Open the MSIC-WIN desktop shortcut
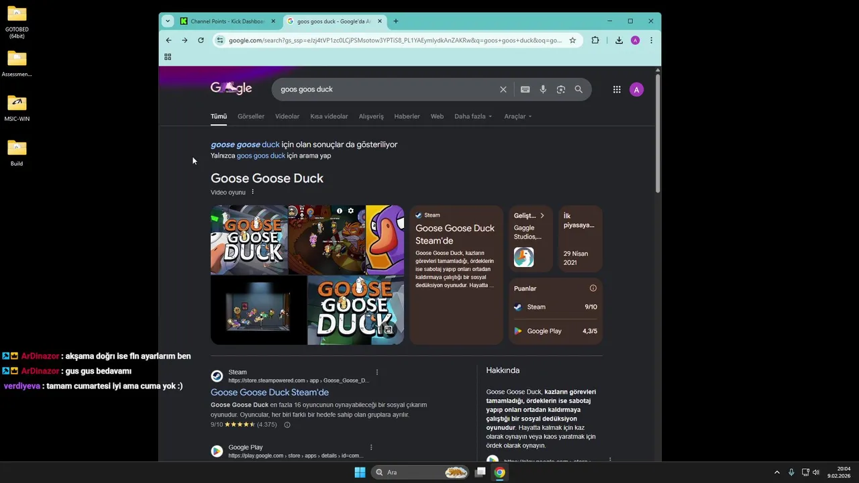Screen dimensions: 859x483 [x=17, y=108]
